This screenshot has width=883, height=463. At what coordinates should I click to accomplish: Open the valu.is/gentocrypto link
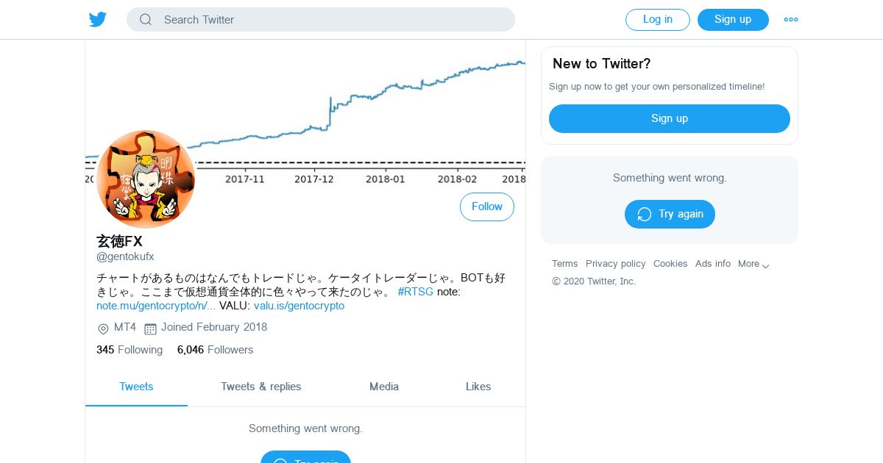click(x=299, y=306)
